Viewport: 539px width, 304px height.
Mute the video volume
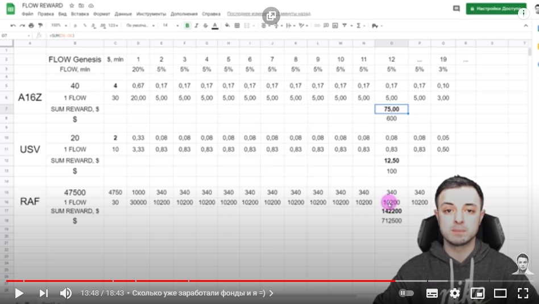point(65,293)
